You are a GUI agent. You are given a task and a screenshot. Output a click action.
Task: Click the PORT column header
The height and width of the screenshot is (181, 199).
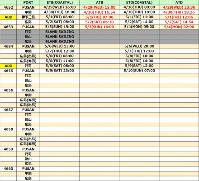pyautogui.click(x=28, y=2)
